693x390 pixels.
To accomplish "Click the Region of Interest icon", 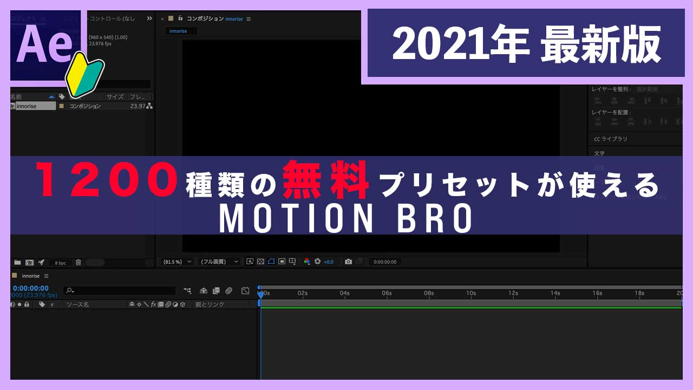I will click(282, 261).
